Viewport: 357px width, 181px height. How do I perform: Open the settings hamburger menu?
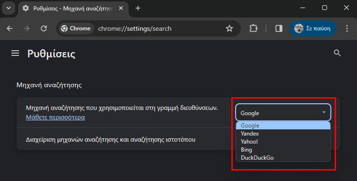coord(15,54)
